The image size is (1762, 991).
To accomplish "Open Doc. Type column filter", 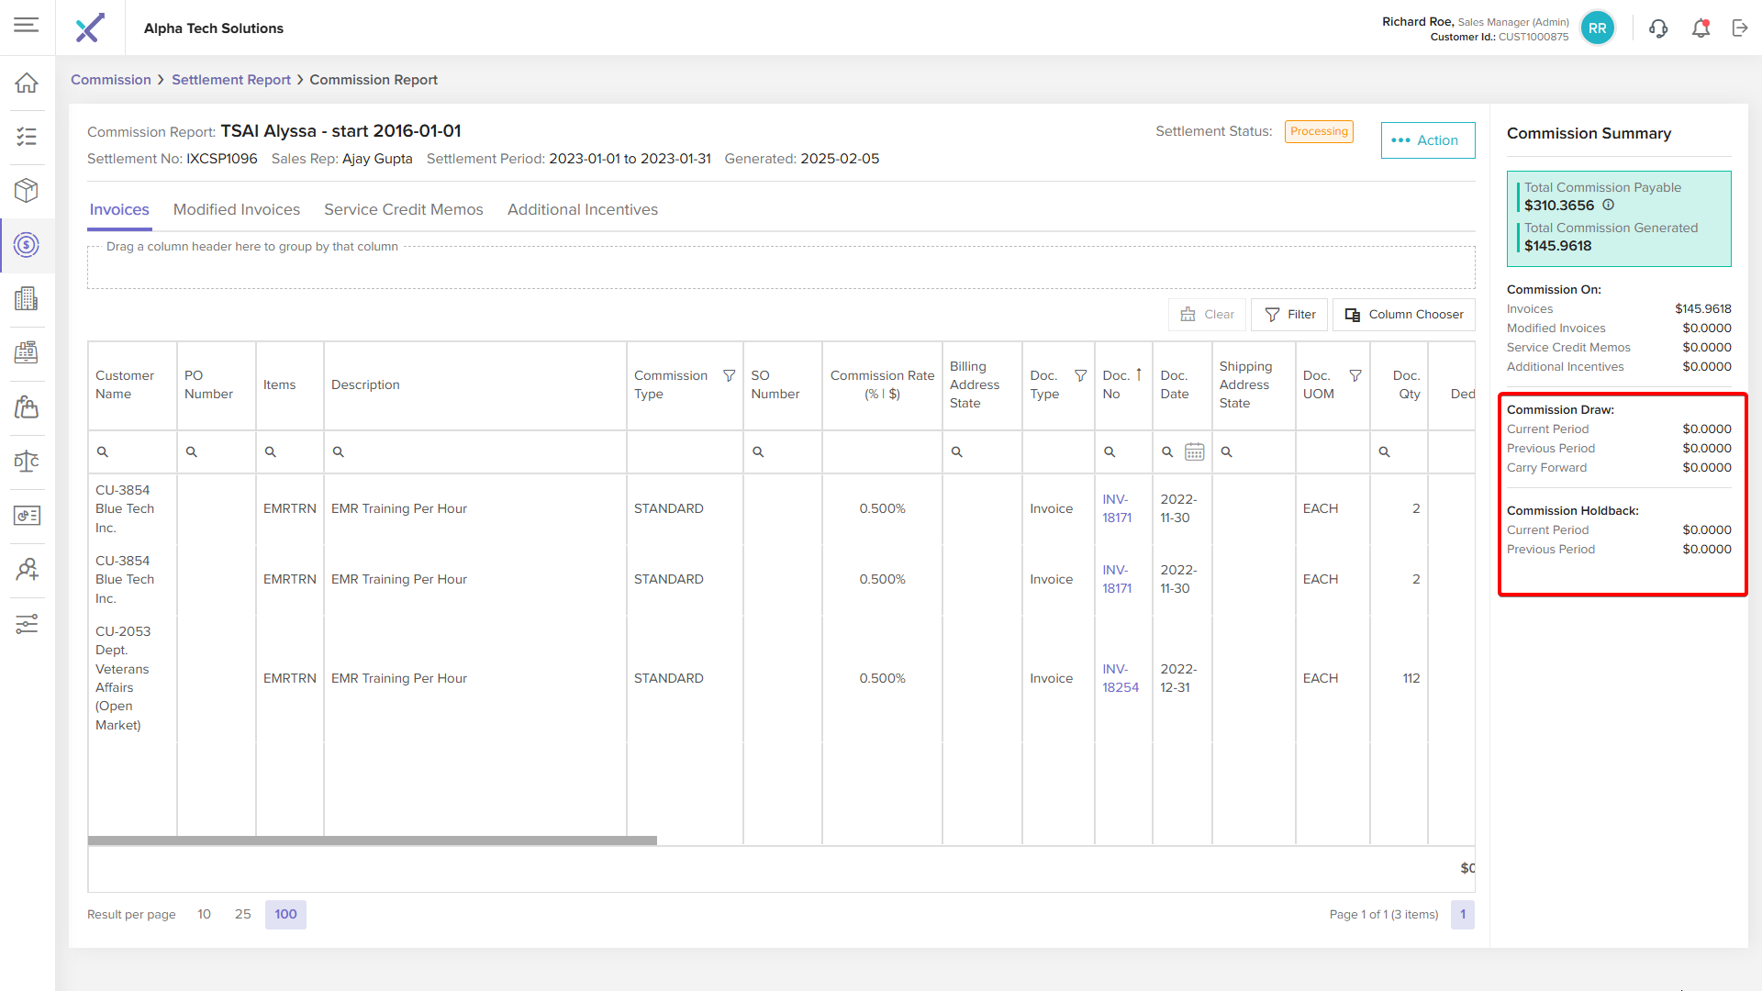I will tap(1080, 375).
